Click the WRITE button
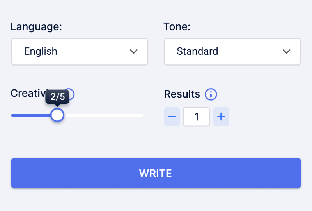Screen dimensions: 312x211 click(x=156, y=173)
